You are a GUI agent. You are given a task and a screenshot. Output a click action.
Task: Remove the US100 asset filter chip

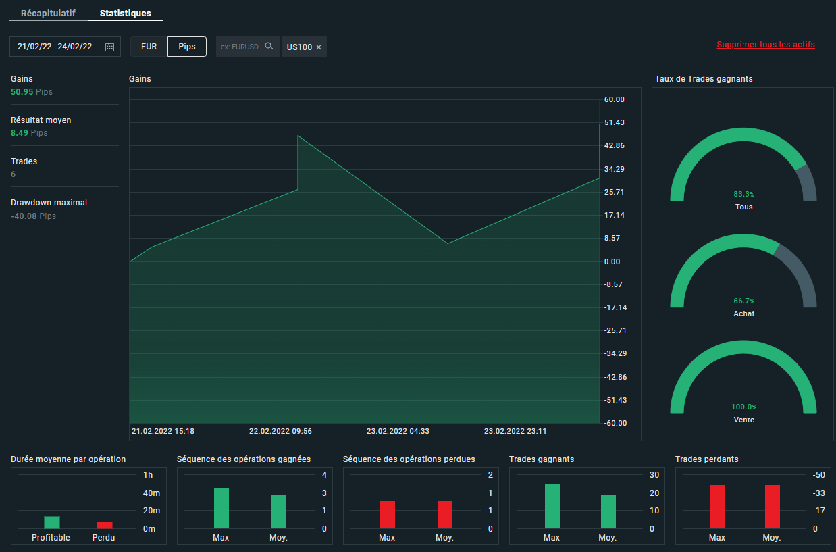[x=319, y=47]
